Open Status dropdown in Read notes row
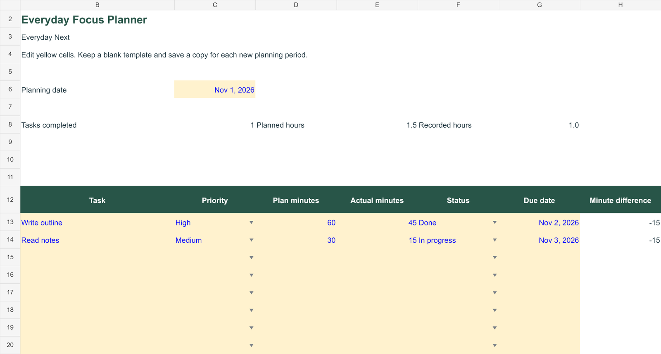The width and height of the screenshot is (661, 354). (x=495, y=240)
